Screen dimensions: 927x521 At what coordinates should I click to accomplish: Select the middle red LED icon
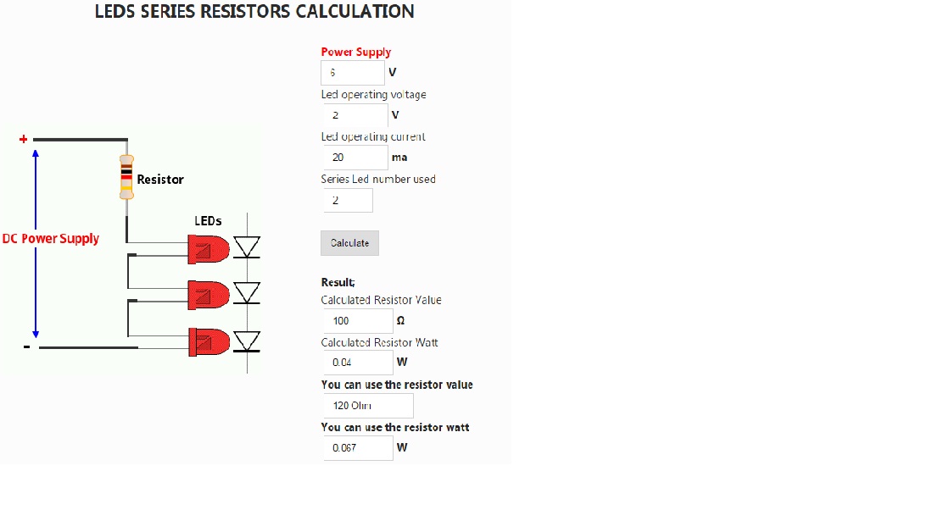(x=208, y=295)
